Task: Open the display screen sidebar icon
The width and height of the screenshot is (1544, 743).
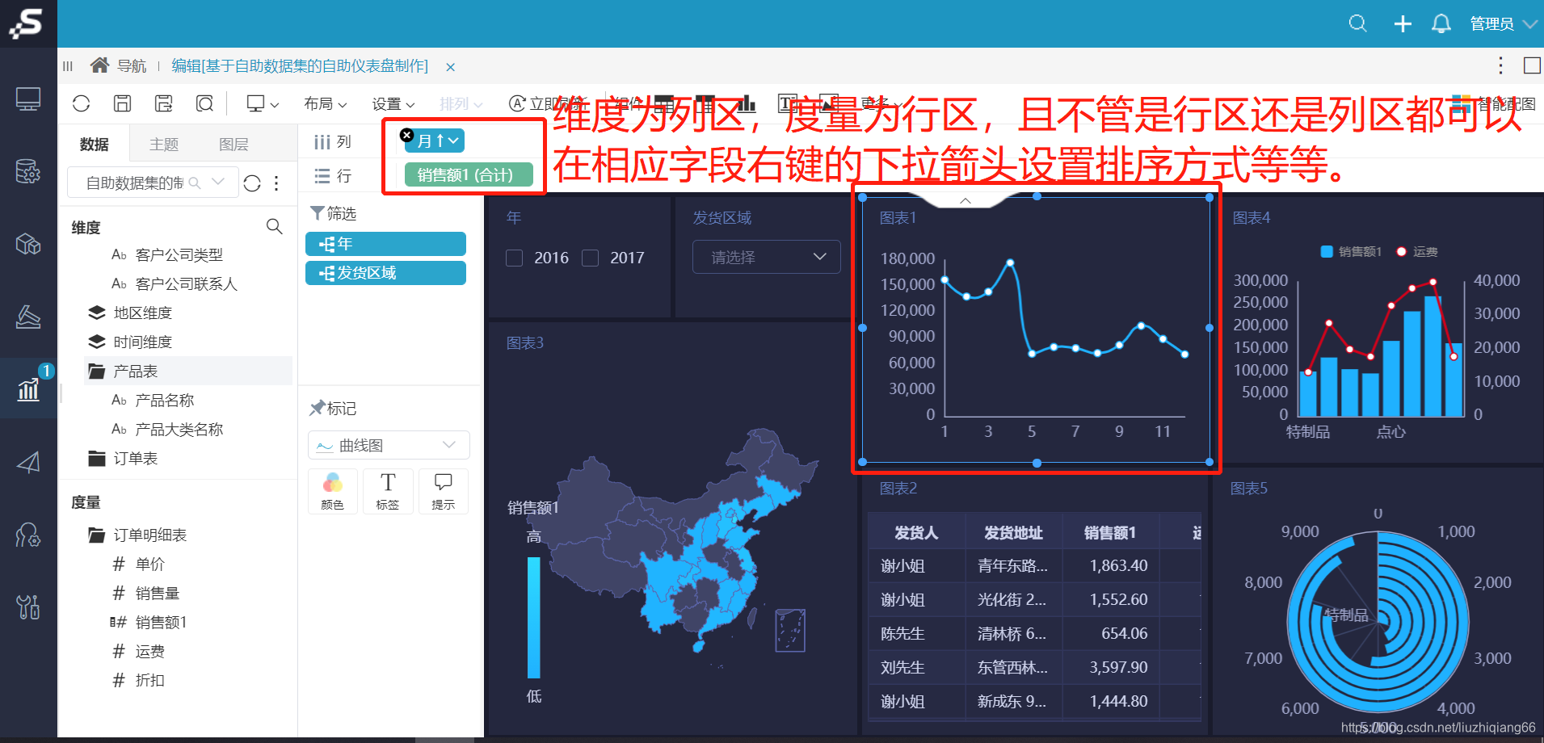Action: (x=28, y=99)
